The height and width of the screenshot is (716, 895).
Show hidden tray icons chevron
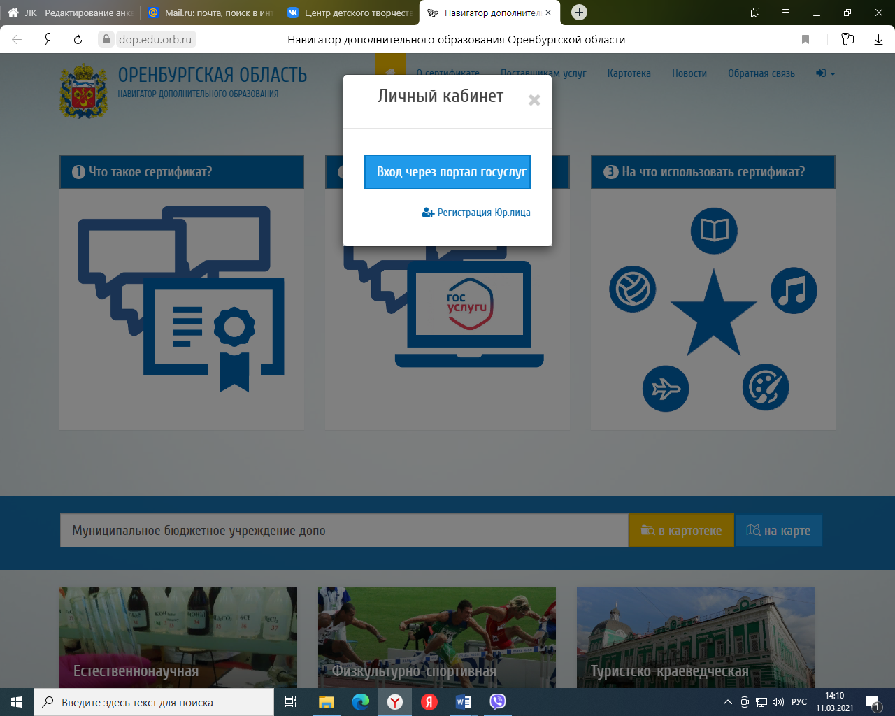pos(728,702)
